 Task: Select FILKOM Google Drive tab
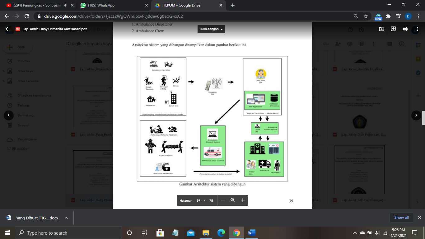tap(188, 5)
